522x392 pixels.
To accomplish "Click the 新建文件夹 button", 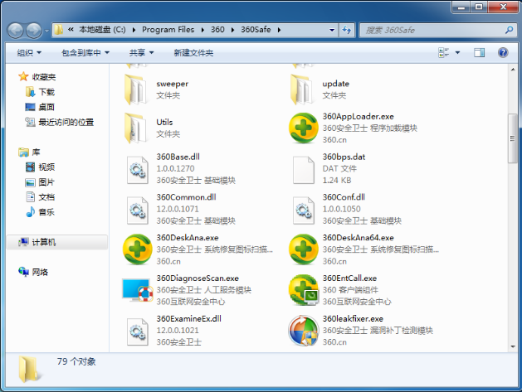I will [x=193, y=52].
